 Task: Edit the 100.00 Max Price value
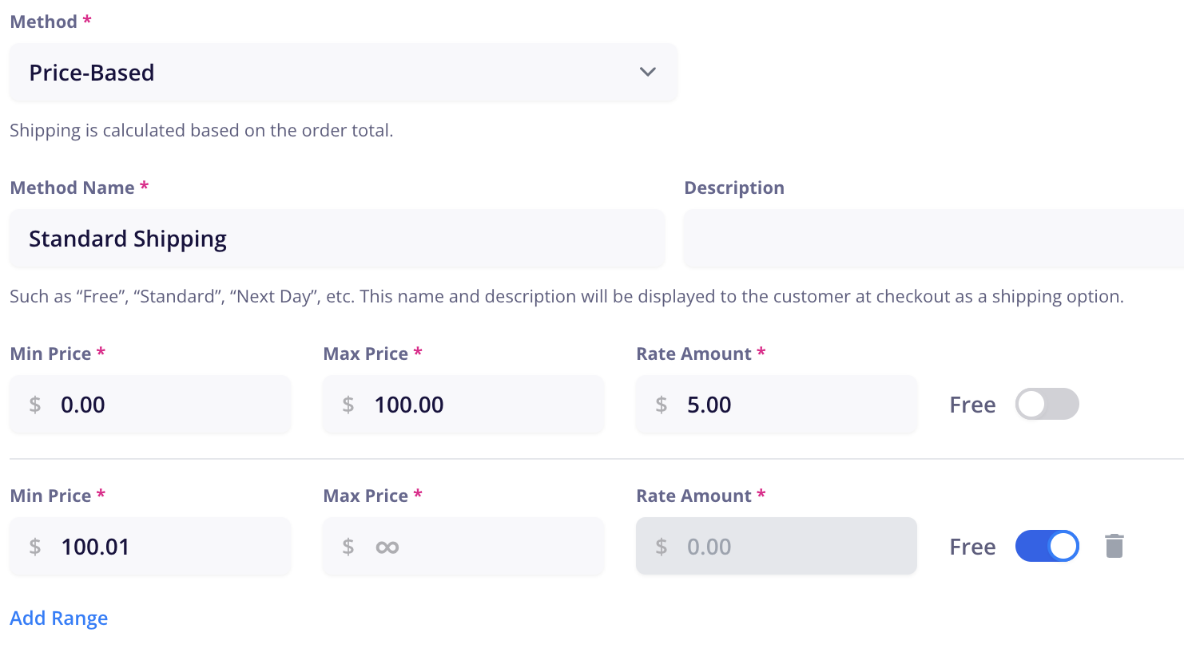463,405
